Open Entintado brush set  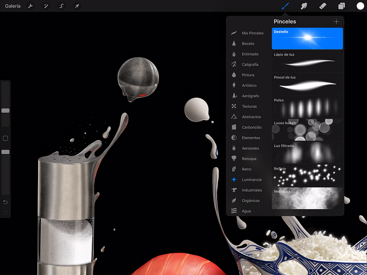pyautogui.click(x=247, y=54)
